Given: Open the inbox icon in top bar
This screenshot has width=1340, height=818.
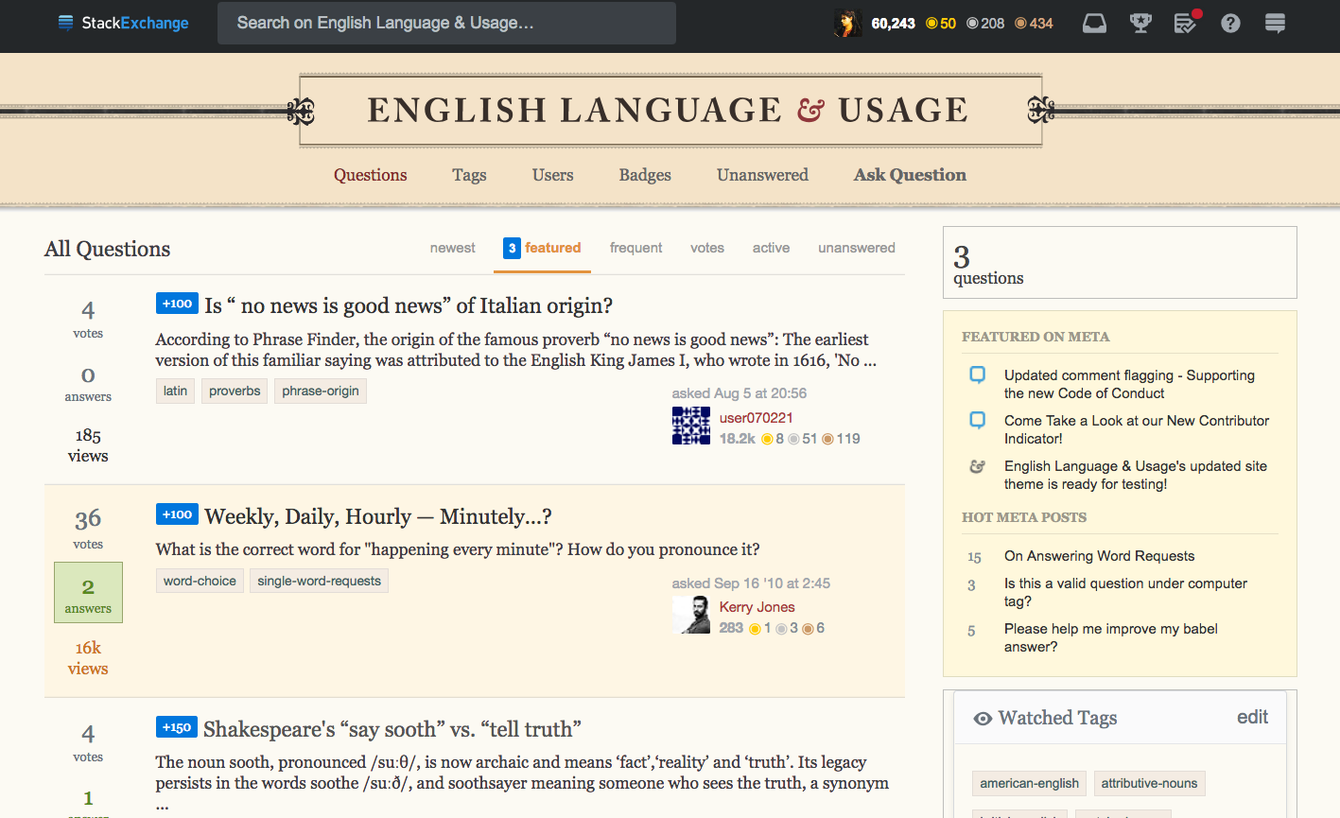Looking at the screenshot, I should tap(1094, 23).
